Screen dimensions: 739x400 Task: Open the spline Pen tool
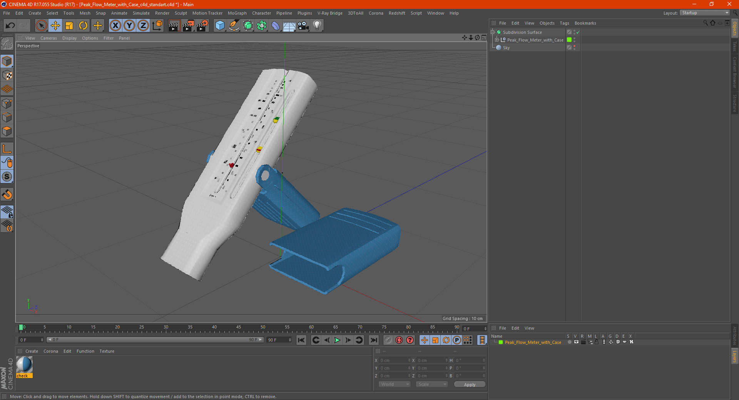pyautogui.click(x=234, y=26)
